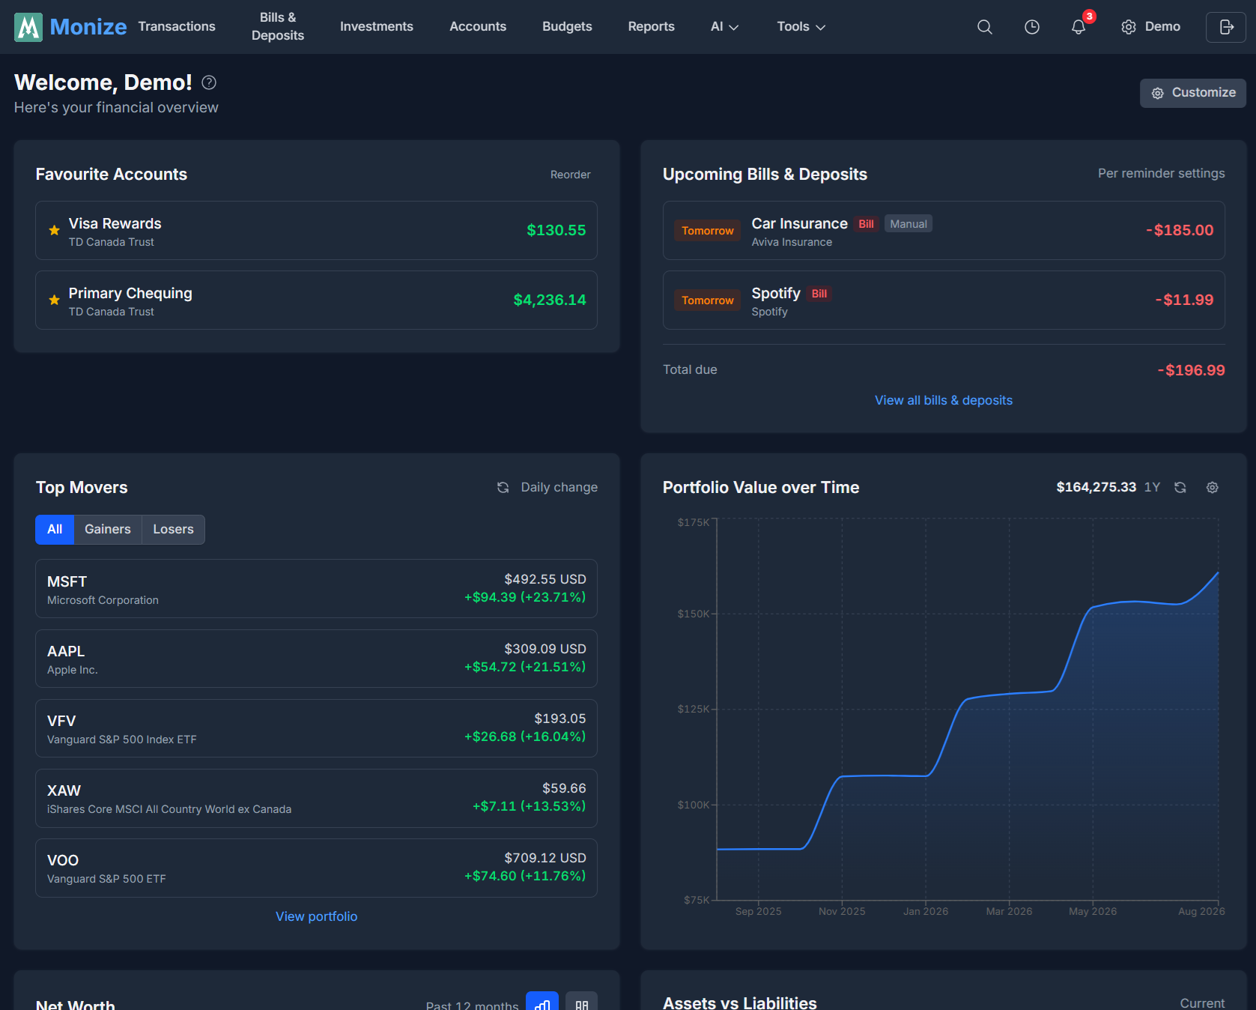
Task: Refresh Portfolio Value chart
Action: pyautogui.click(x=1180, y=488)
